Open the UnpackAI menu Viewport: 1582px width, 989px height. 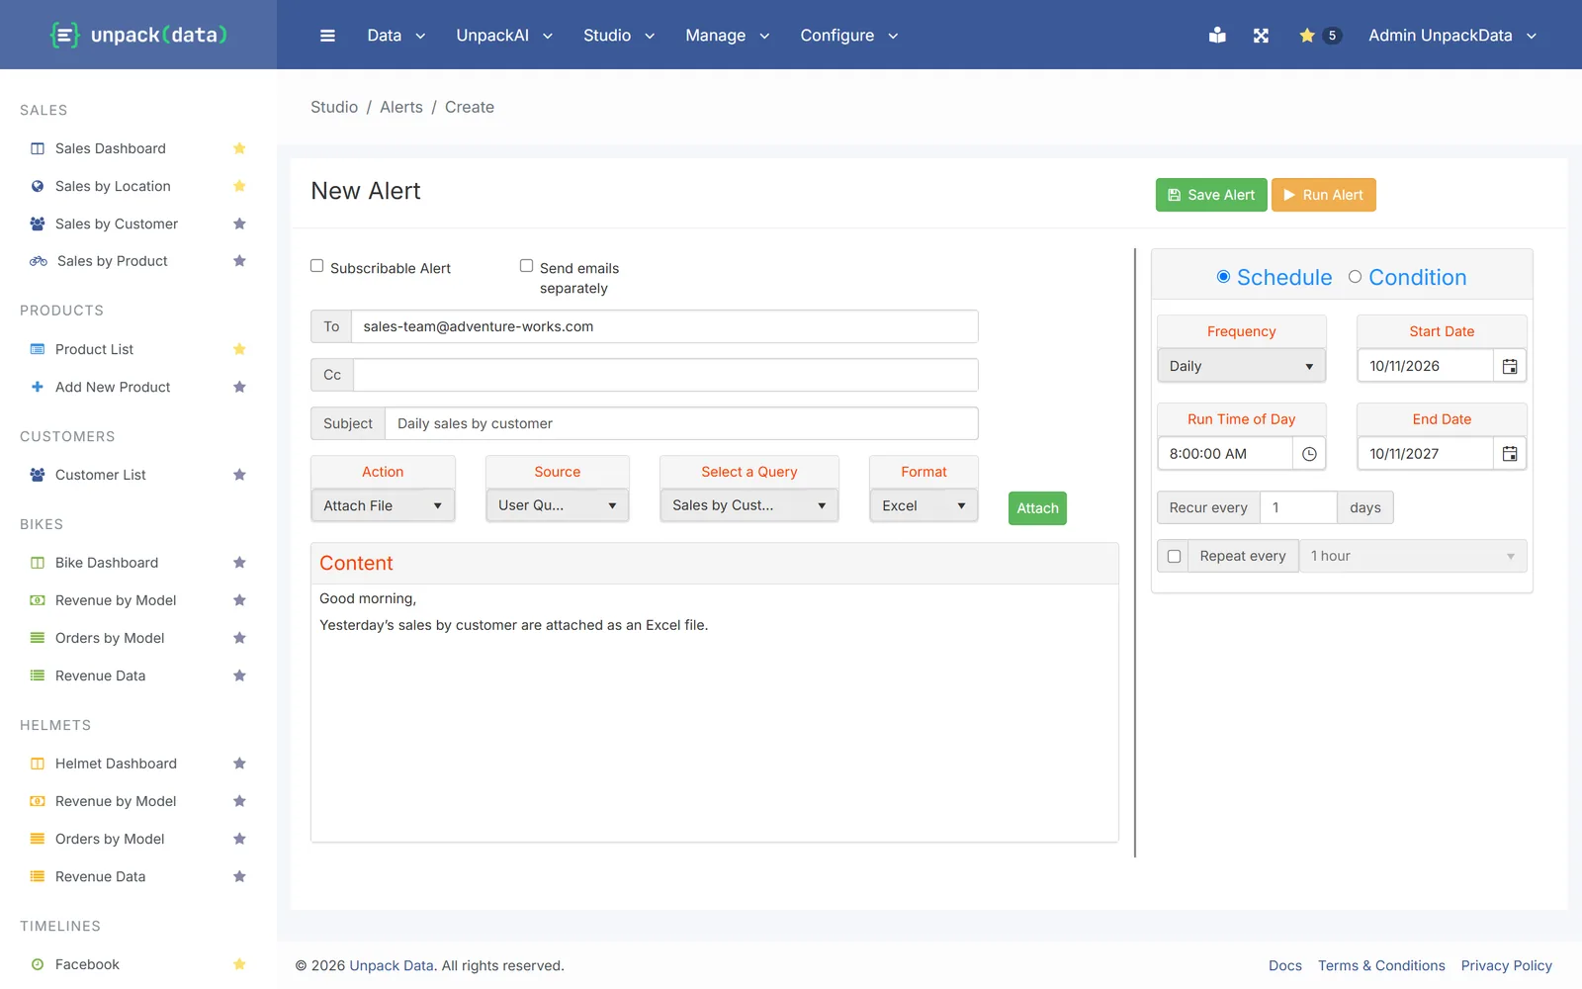[504, 36]
